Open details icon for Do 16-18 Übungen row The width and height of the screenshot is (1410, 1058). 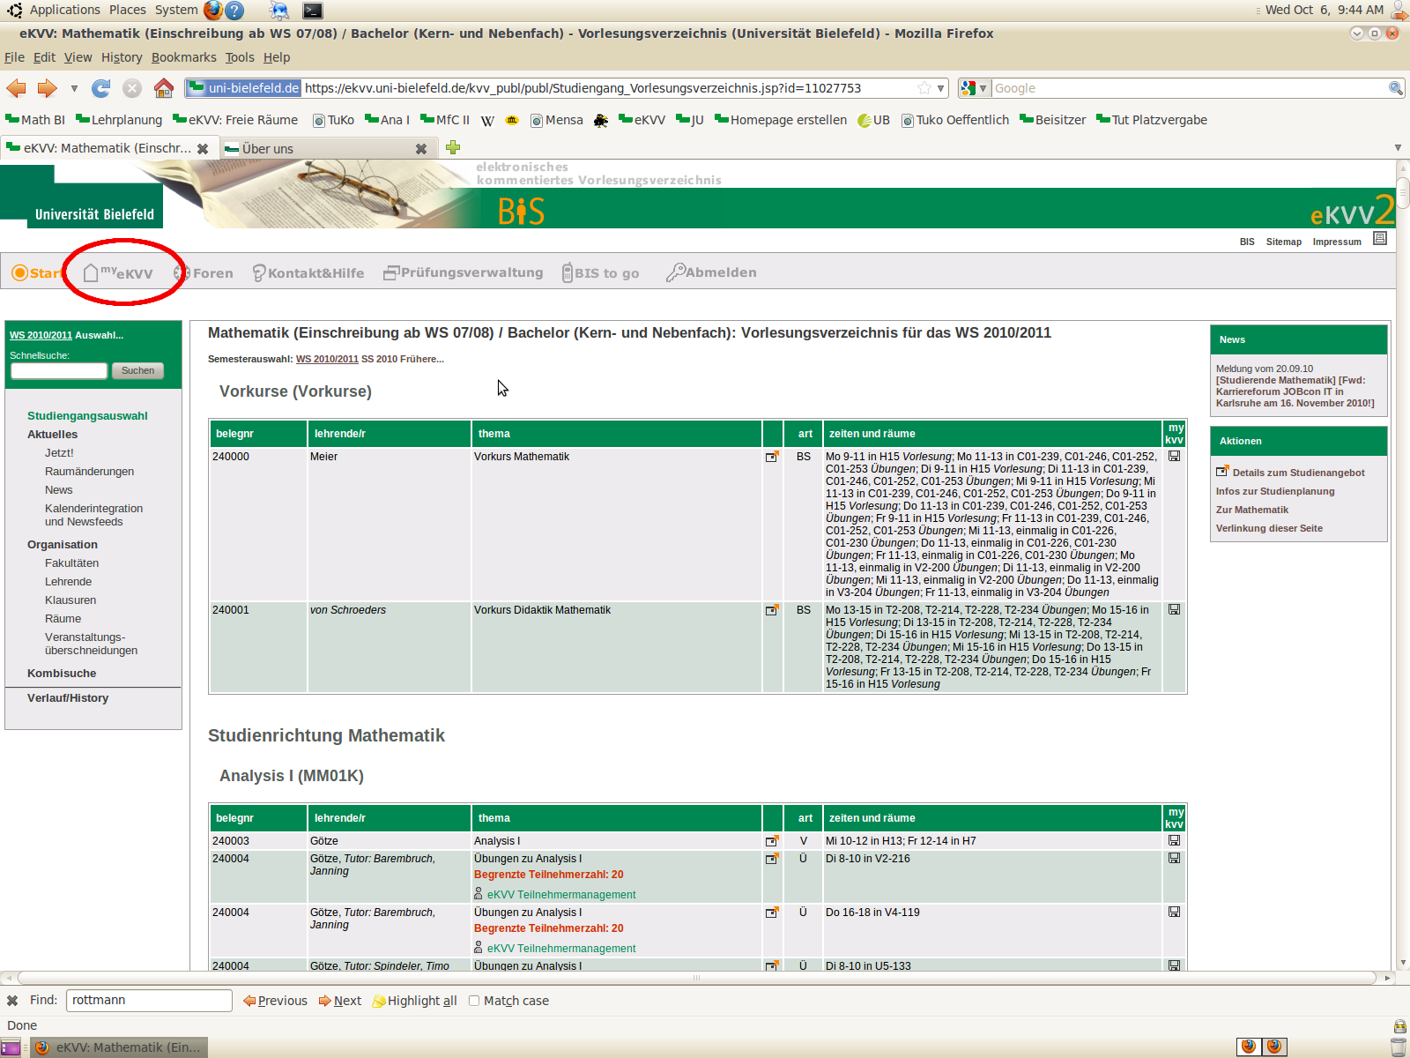click(x=772, y=913)
